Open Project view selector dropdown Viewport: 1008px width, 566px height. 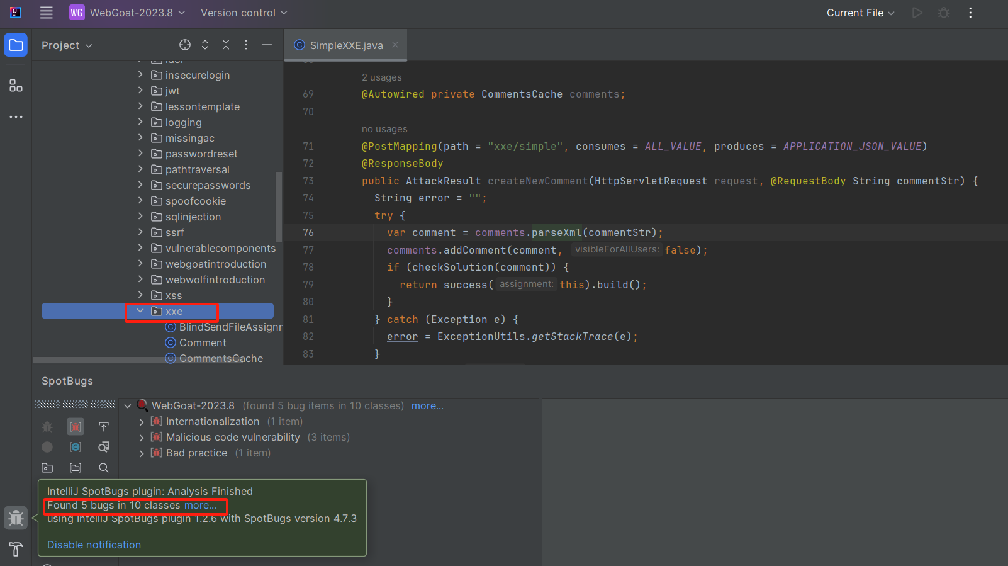(x=67, y=45)
